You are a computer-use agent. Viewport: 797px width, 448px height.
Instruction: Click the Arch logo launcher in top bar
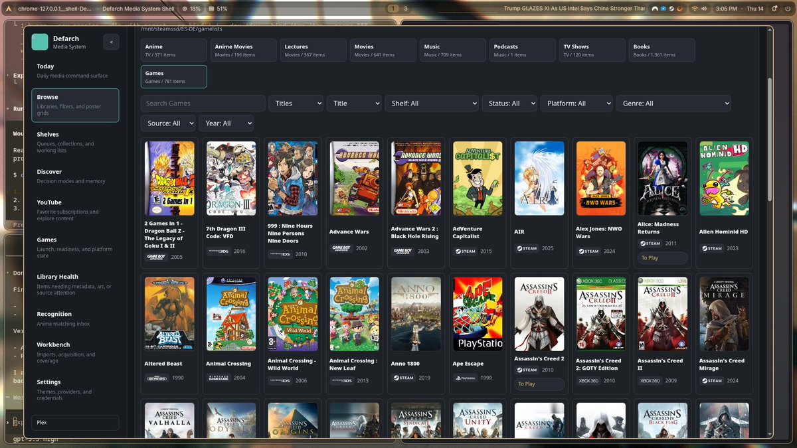point(10,9)
